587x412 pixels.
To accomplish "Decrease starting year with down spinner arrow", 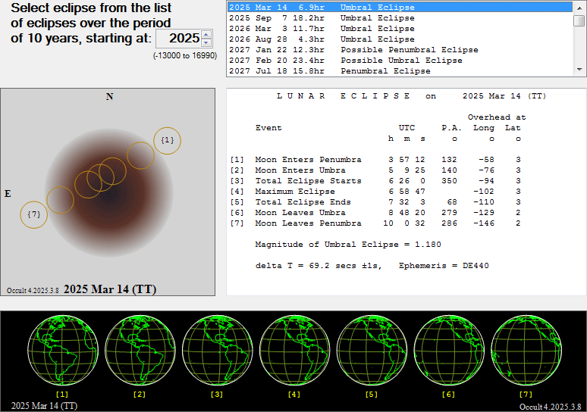I will (x=206, y=42).
